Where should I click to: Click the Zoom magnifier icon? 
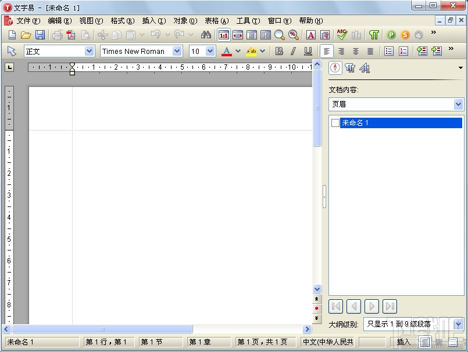point(280,34)
